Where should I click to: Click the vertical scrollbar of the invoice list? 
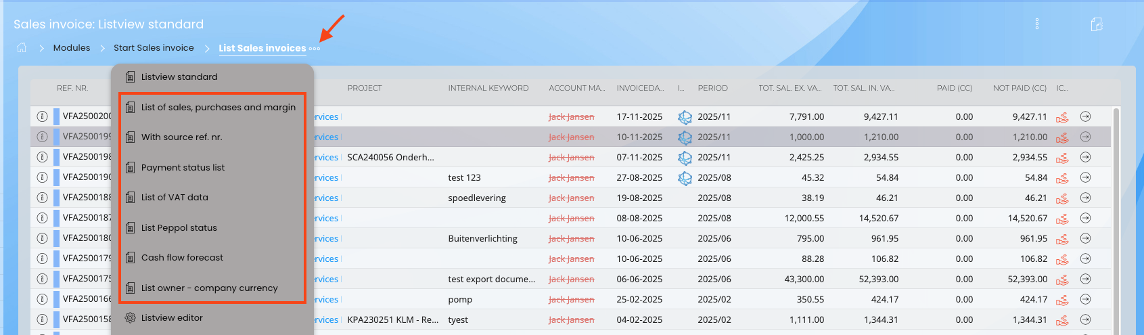(x=1116, y=203)
